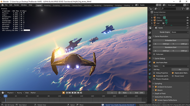The width and height of the screenshot is (190, 106).
Task: Open the Particles properties tab icon
Action: tap(150, 66)
